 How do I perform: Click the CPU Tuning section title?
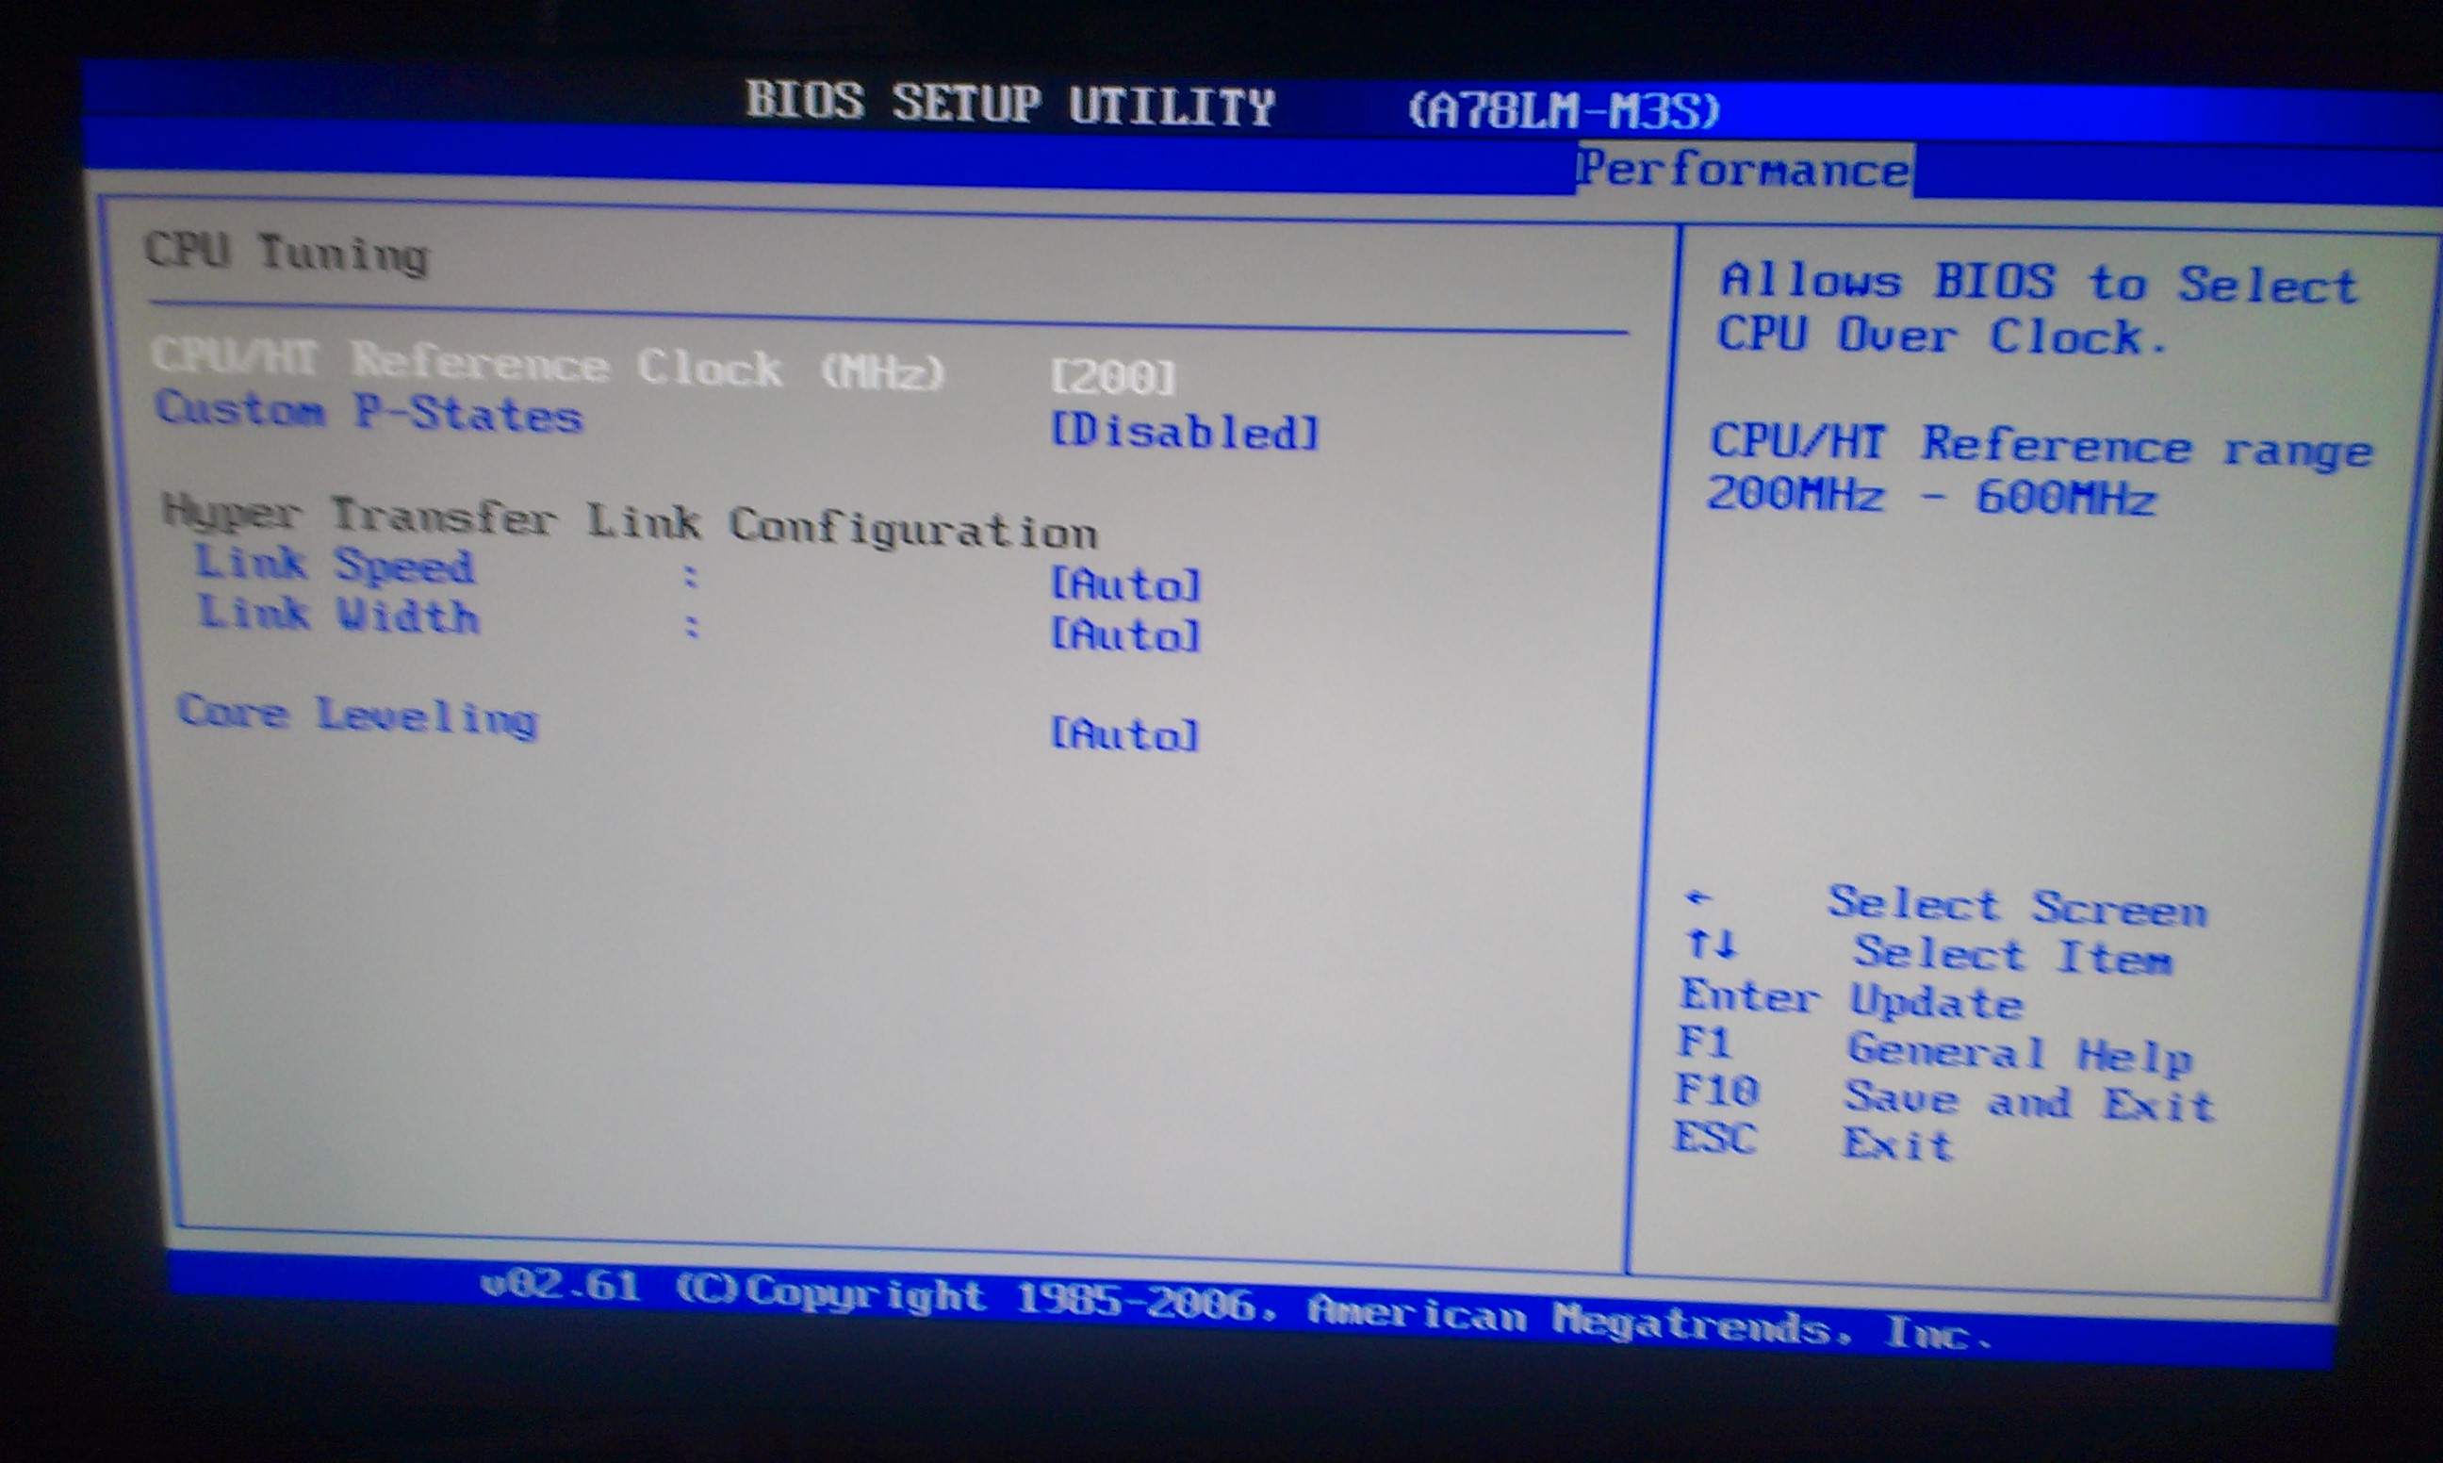point(287,254)
